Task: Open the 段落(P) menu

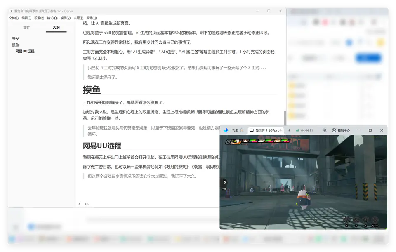Action: tap(39, 18)
